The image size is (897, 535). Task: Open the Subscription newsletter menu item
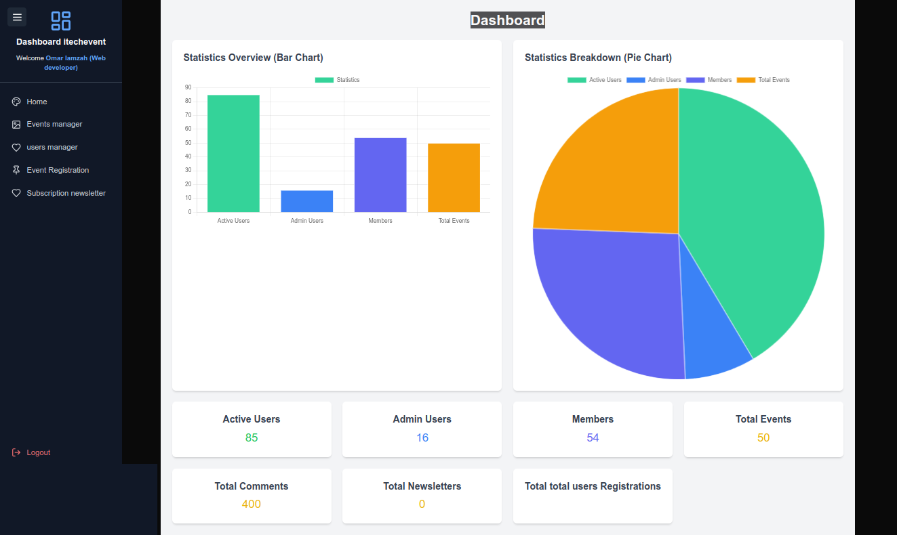(66, 194)
